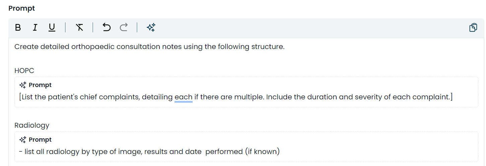The image size is (486, 166).
Task: Click the underlined word 'each'
Action: point(184,97)
